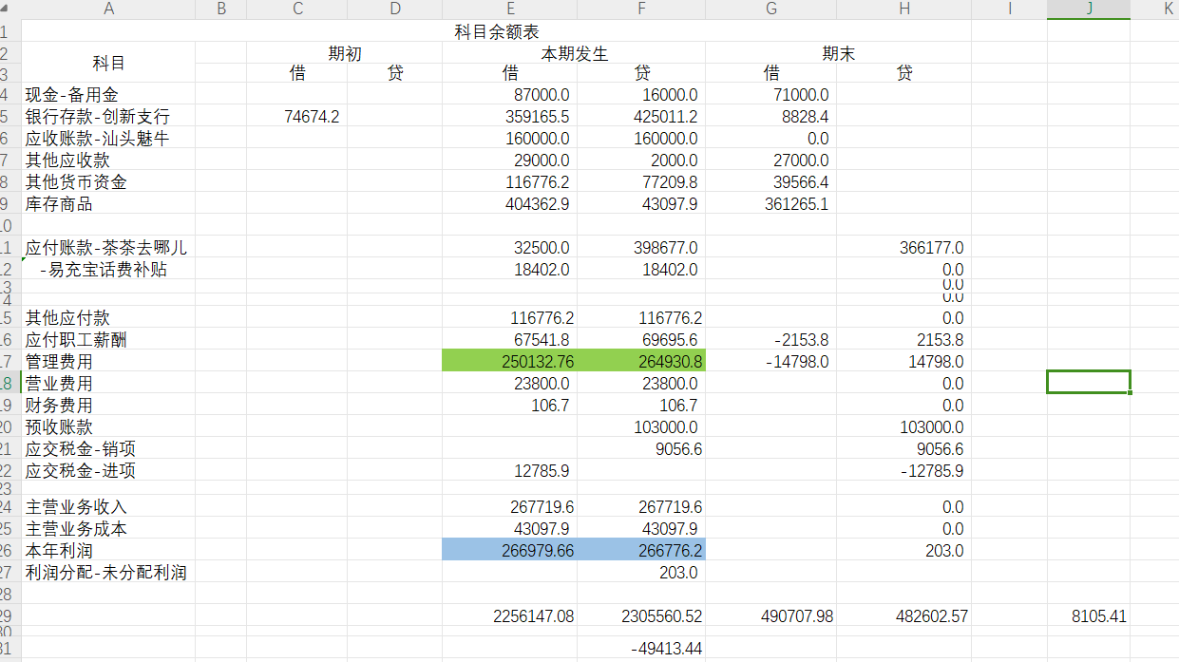Select the green cell 264930.8
Screen dimensions: 1179x662
tap(641, 362)
